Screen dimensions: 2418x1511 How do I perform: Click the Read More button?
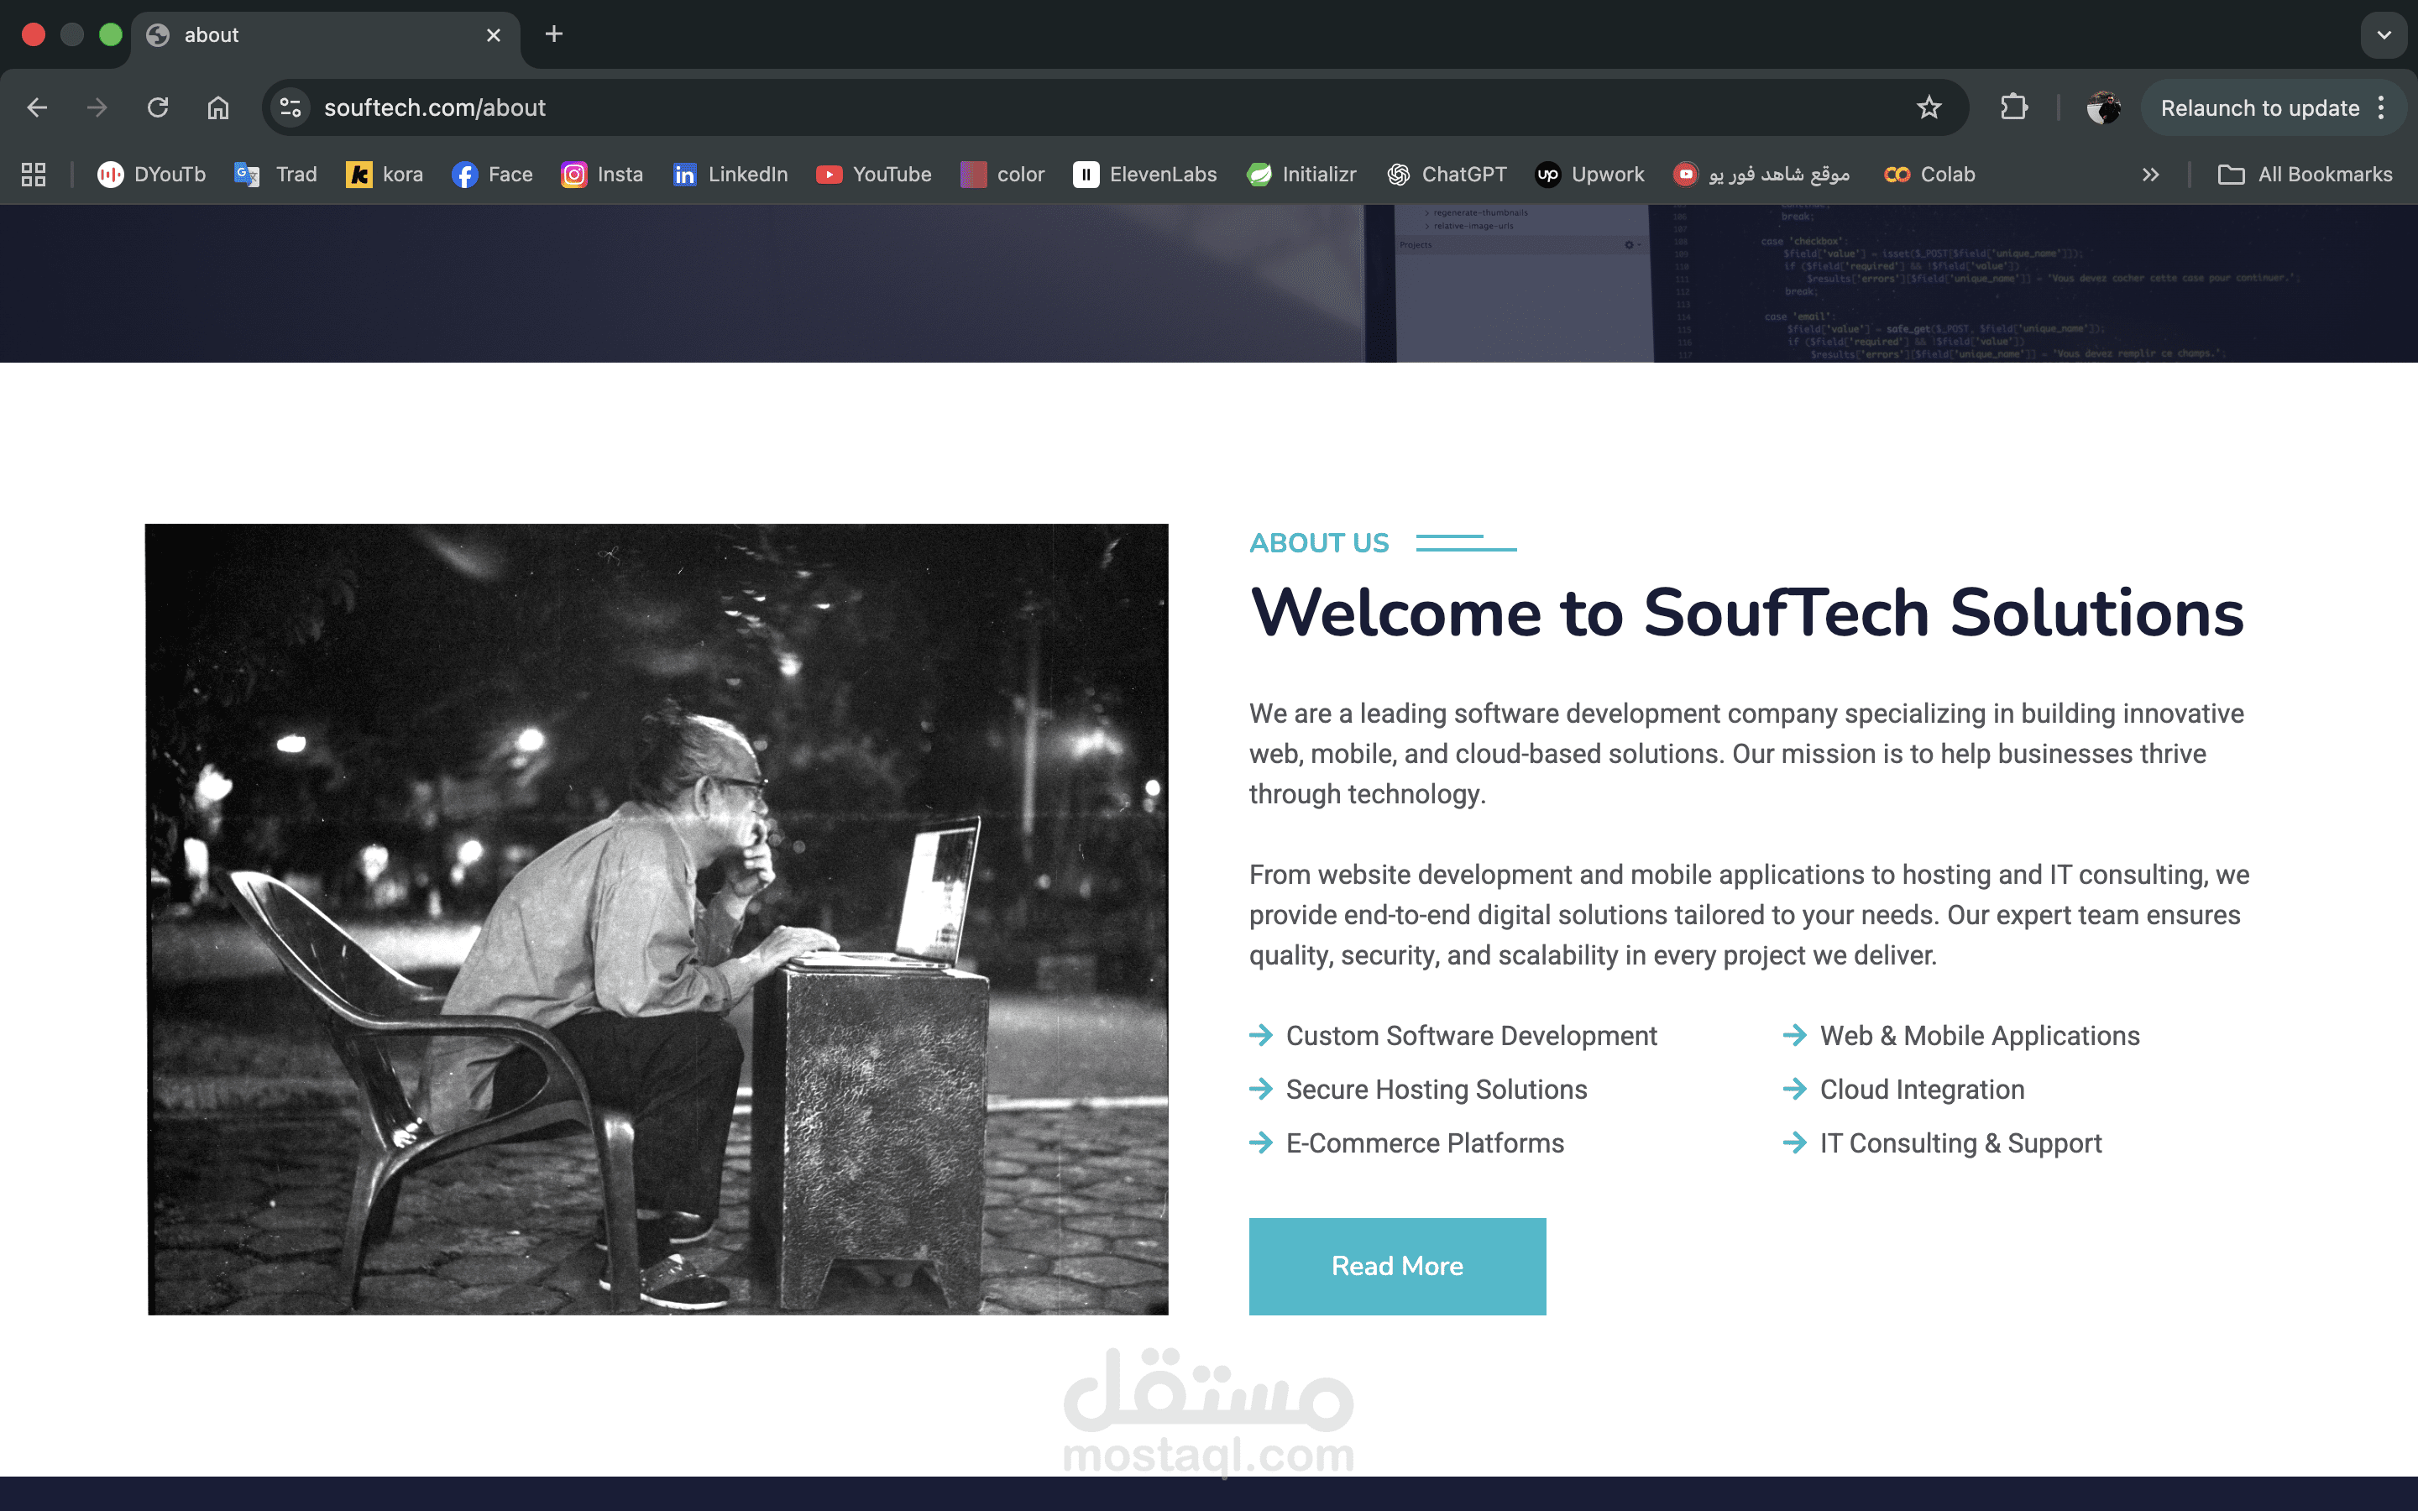point(1397,1265)
